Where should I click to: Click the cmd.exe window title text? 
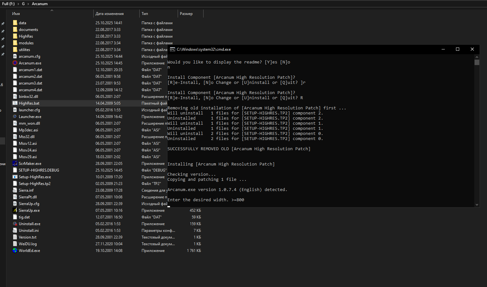pyautogui.click(x=204, y=49)
